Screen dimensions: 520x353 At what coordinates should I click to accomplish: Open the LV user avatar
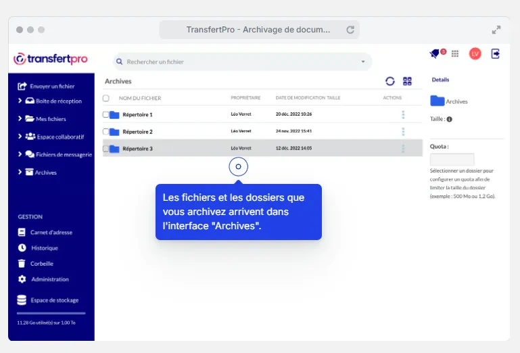(475, 53)
